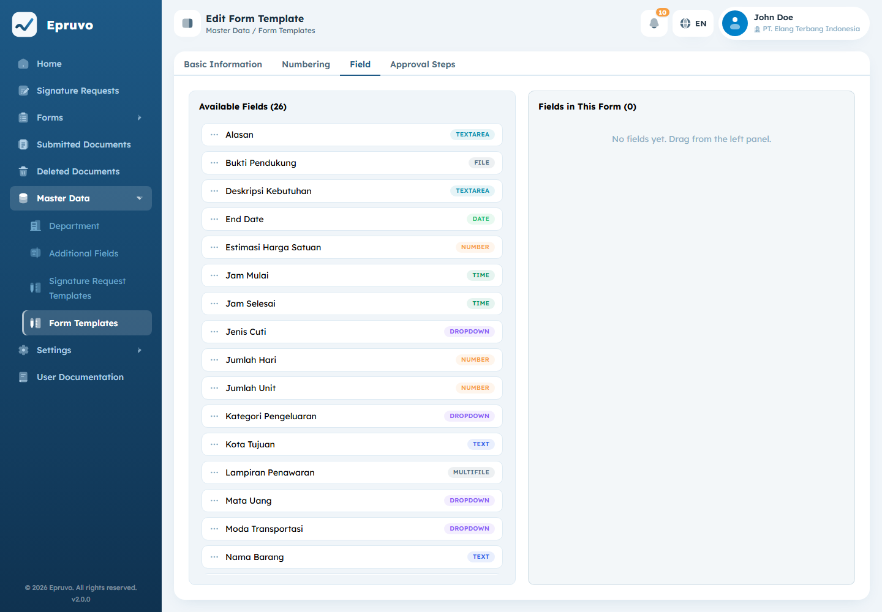Open User Documentation link
Viewport: 882px width, 612px height.
pyautogui.click(x=80, y=377)
